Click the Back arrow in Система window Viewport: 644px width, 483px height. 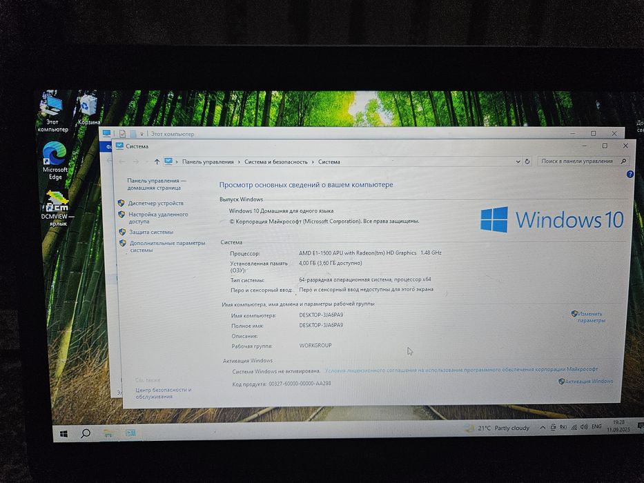click(122, 162)
